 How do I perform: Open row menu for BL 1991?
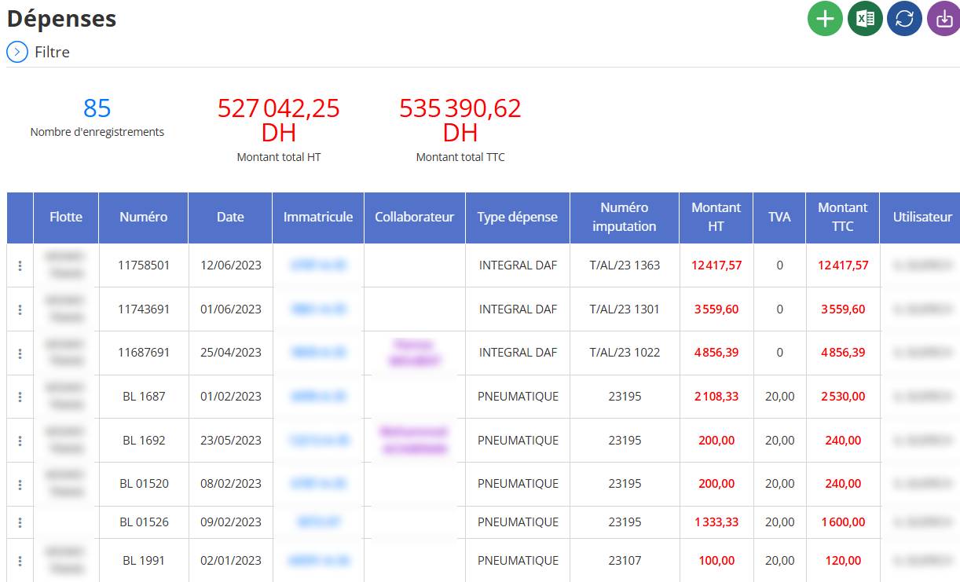(20, 561)
